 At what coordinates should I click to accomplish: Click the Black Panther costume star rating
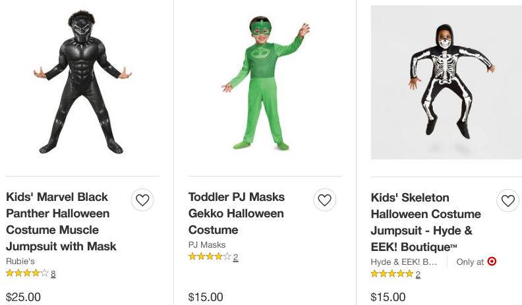(27, 273)
